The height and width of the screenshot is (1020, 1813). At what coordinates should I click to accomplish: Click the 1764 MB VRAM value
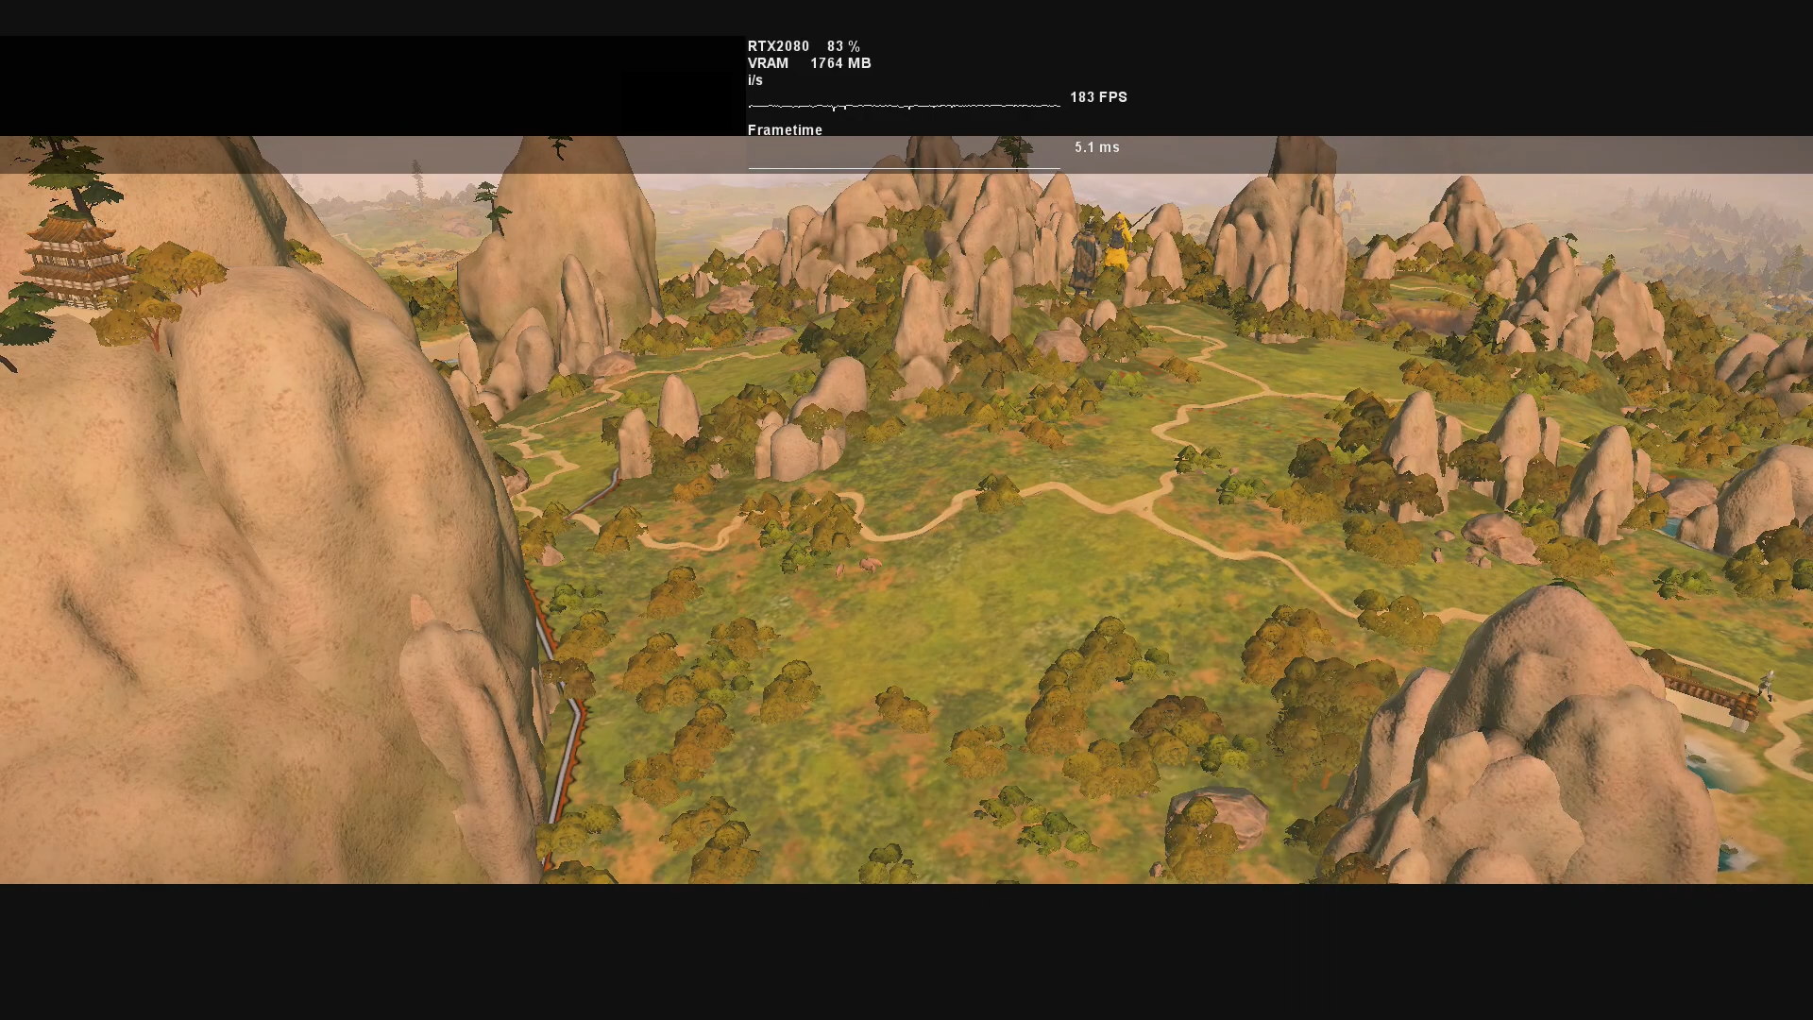[840, 63]
